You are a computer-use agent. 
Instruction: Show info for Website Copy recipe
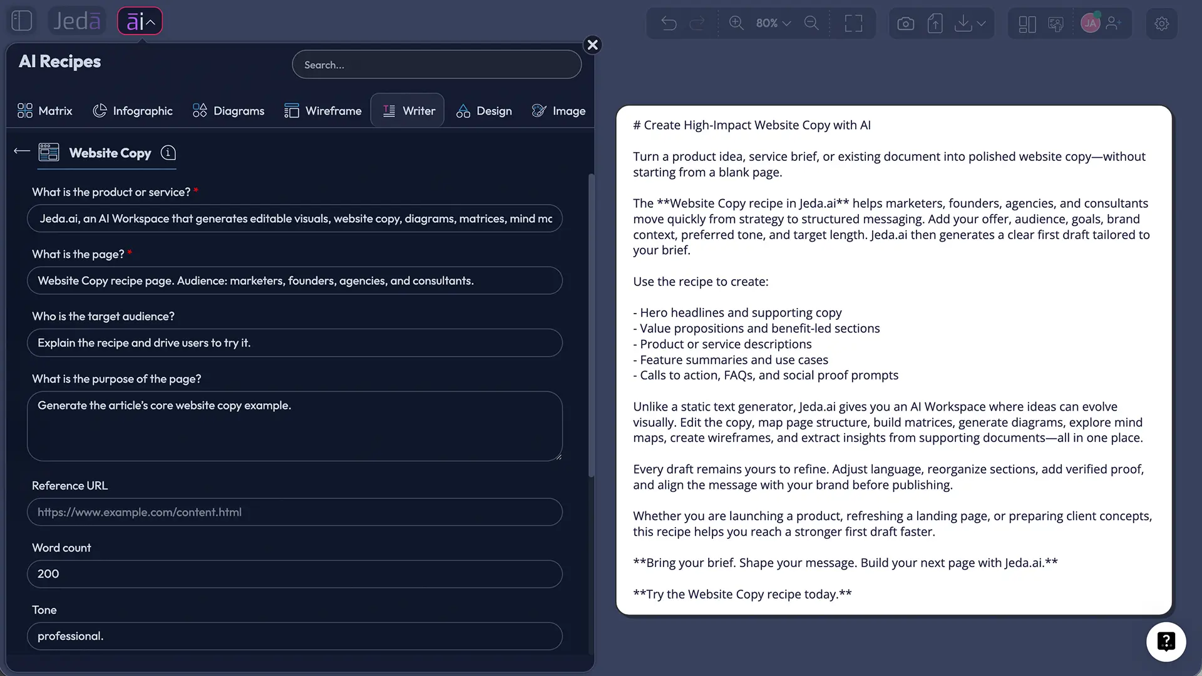168,153
